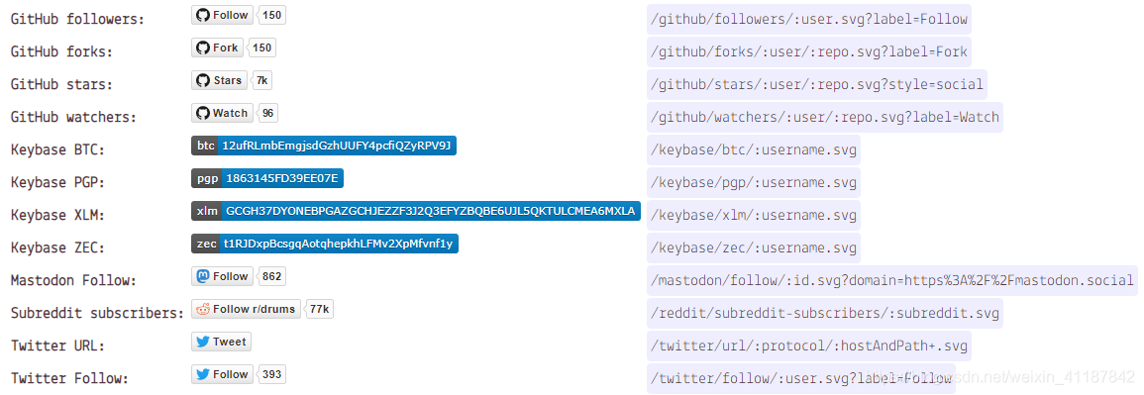The height and width of the screenshot is (395, 1144).
Task: Click the Mastodon Follow badge
Action: (223, 276)
